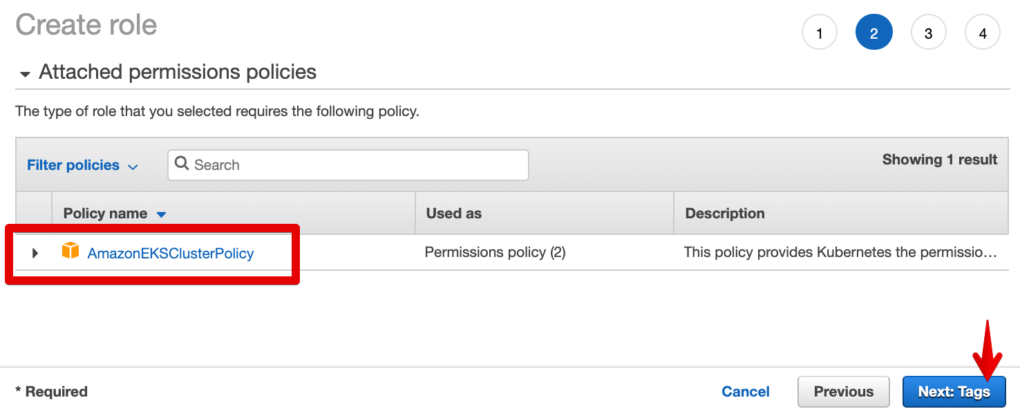Jump to wizard step 4 circle
The height and width of the screenshot is (409, 1020).
point(983,33)
